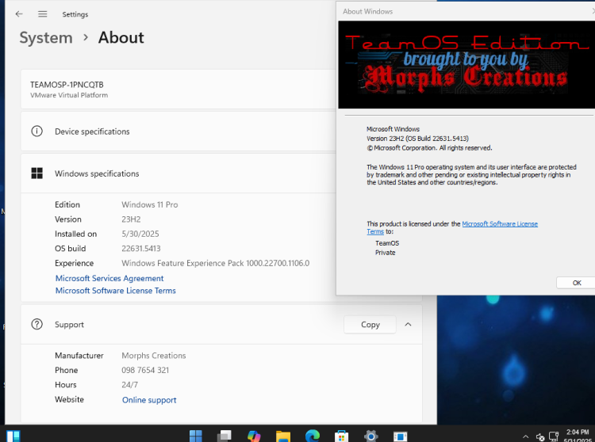Viewport: 595px width, 442px height.
Task: Select the device name TEAMOSP-1PNCQTB
Action: coord(67,85)
